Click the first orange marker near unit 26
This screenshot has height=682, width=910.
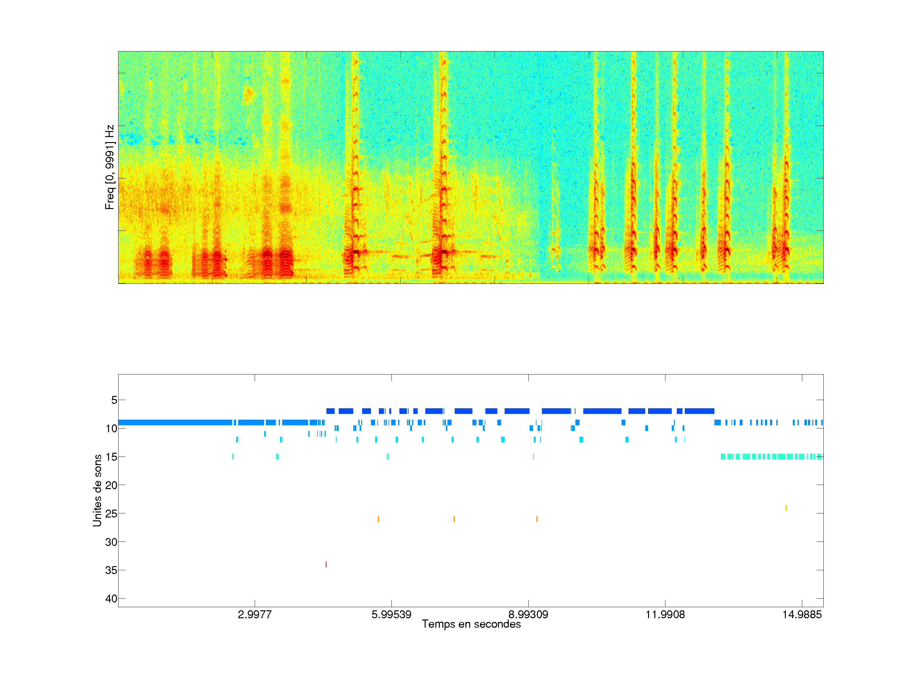click(x=378, y=519)
